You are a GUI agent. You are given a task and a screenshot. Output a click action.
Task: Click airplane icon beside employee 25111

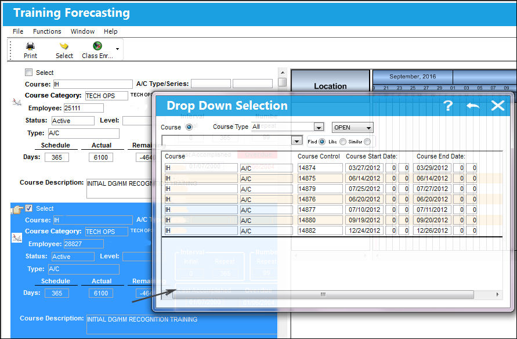[16, 102]
